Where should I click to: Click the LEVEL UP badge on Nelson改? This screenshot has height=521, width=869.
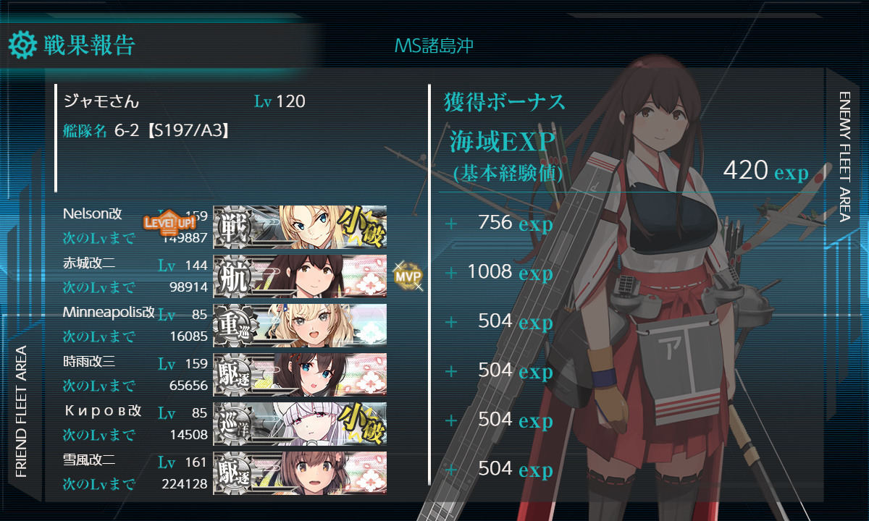tap(169, 222)
